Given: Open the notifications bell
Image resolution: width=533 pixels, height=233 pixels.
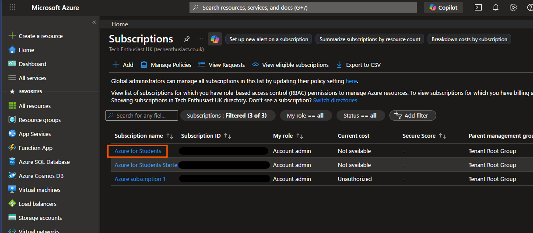Looking at the screenshot, I should [496, 7].
